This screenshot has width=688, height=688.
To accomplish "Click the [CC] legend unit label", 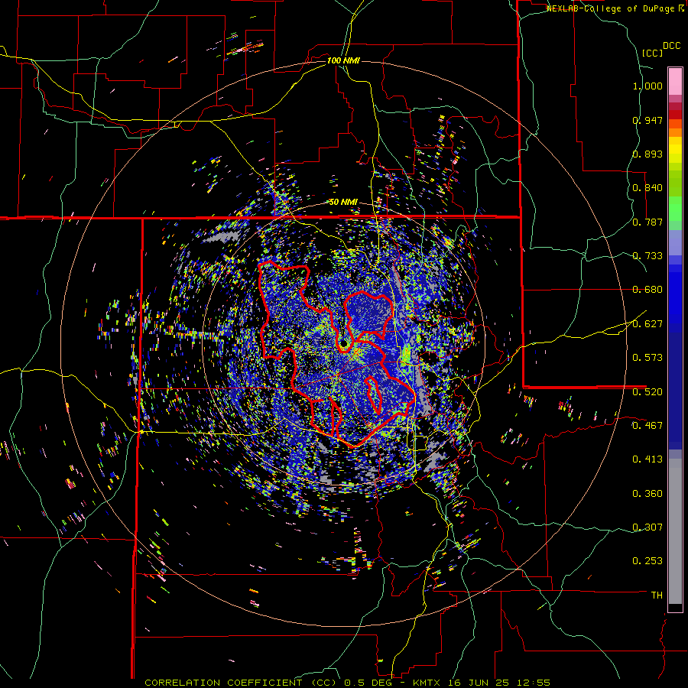I will (x=652, y=53).
